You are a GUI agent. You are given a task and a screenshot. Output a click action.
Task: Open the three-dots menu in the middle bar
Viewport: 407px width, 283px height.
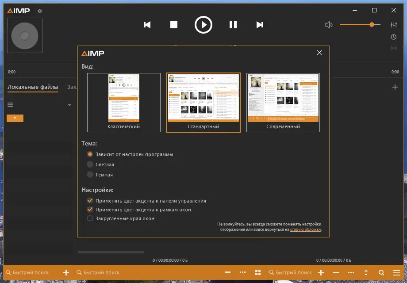point(243,272)
